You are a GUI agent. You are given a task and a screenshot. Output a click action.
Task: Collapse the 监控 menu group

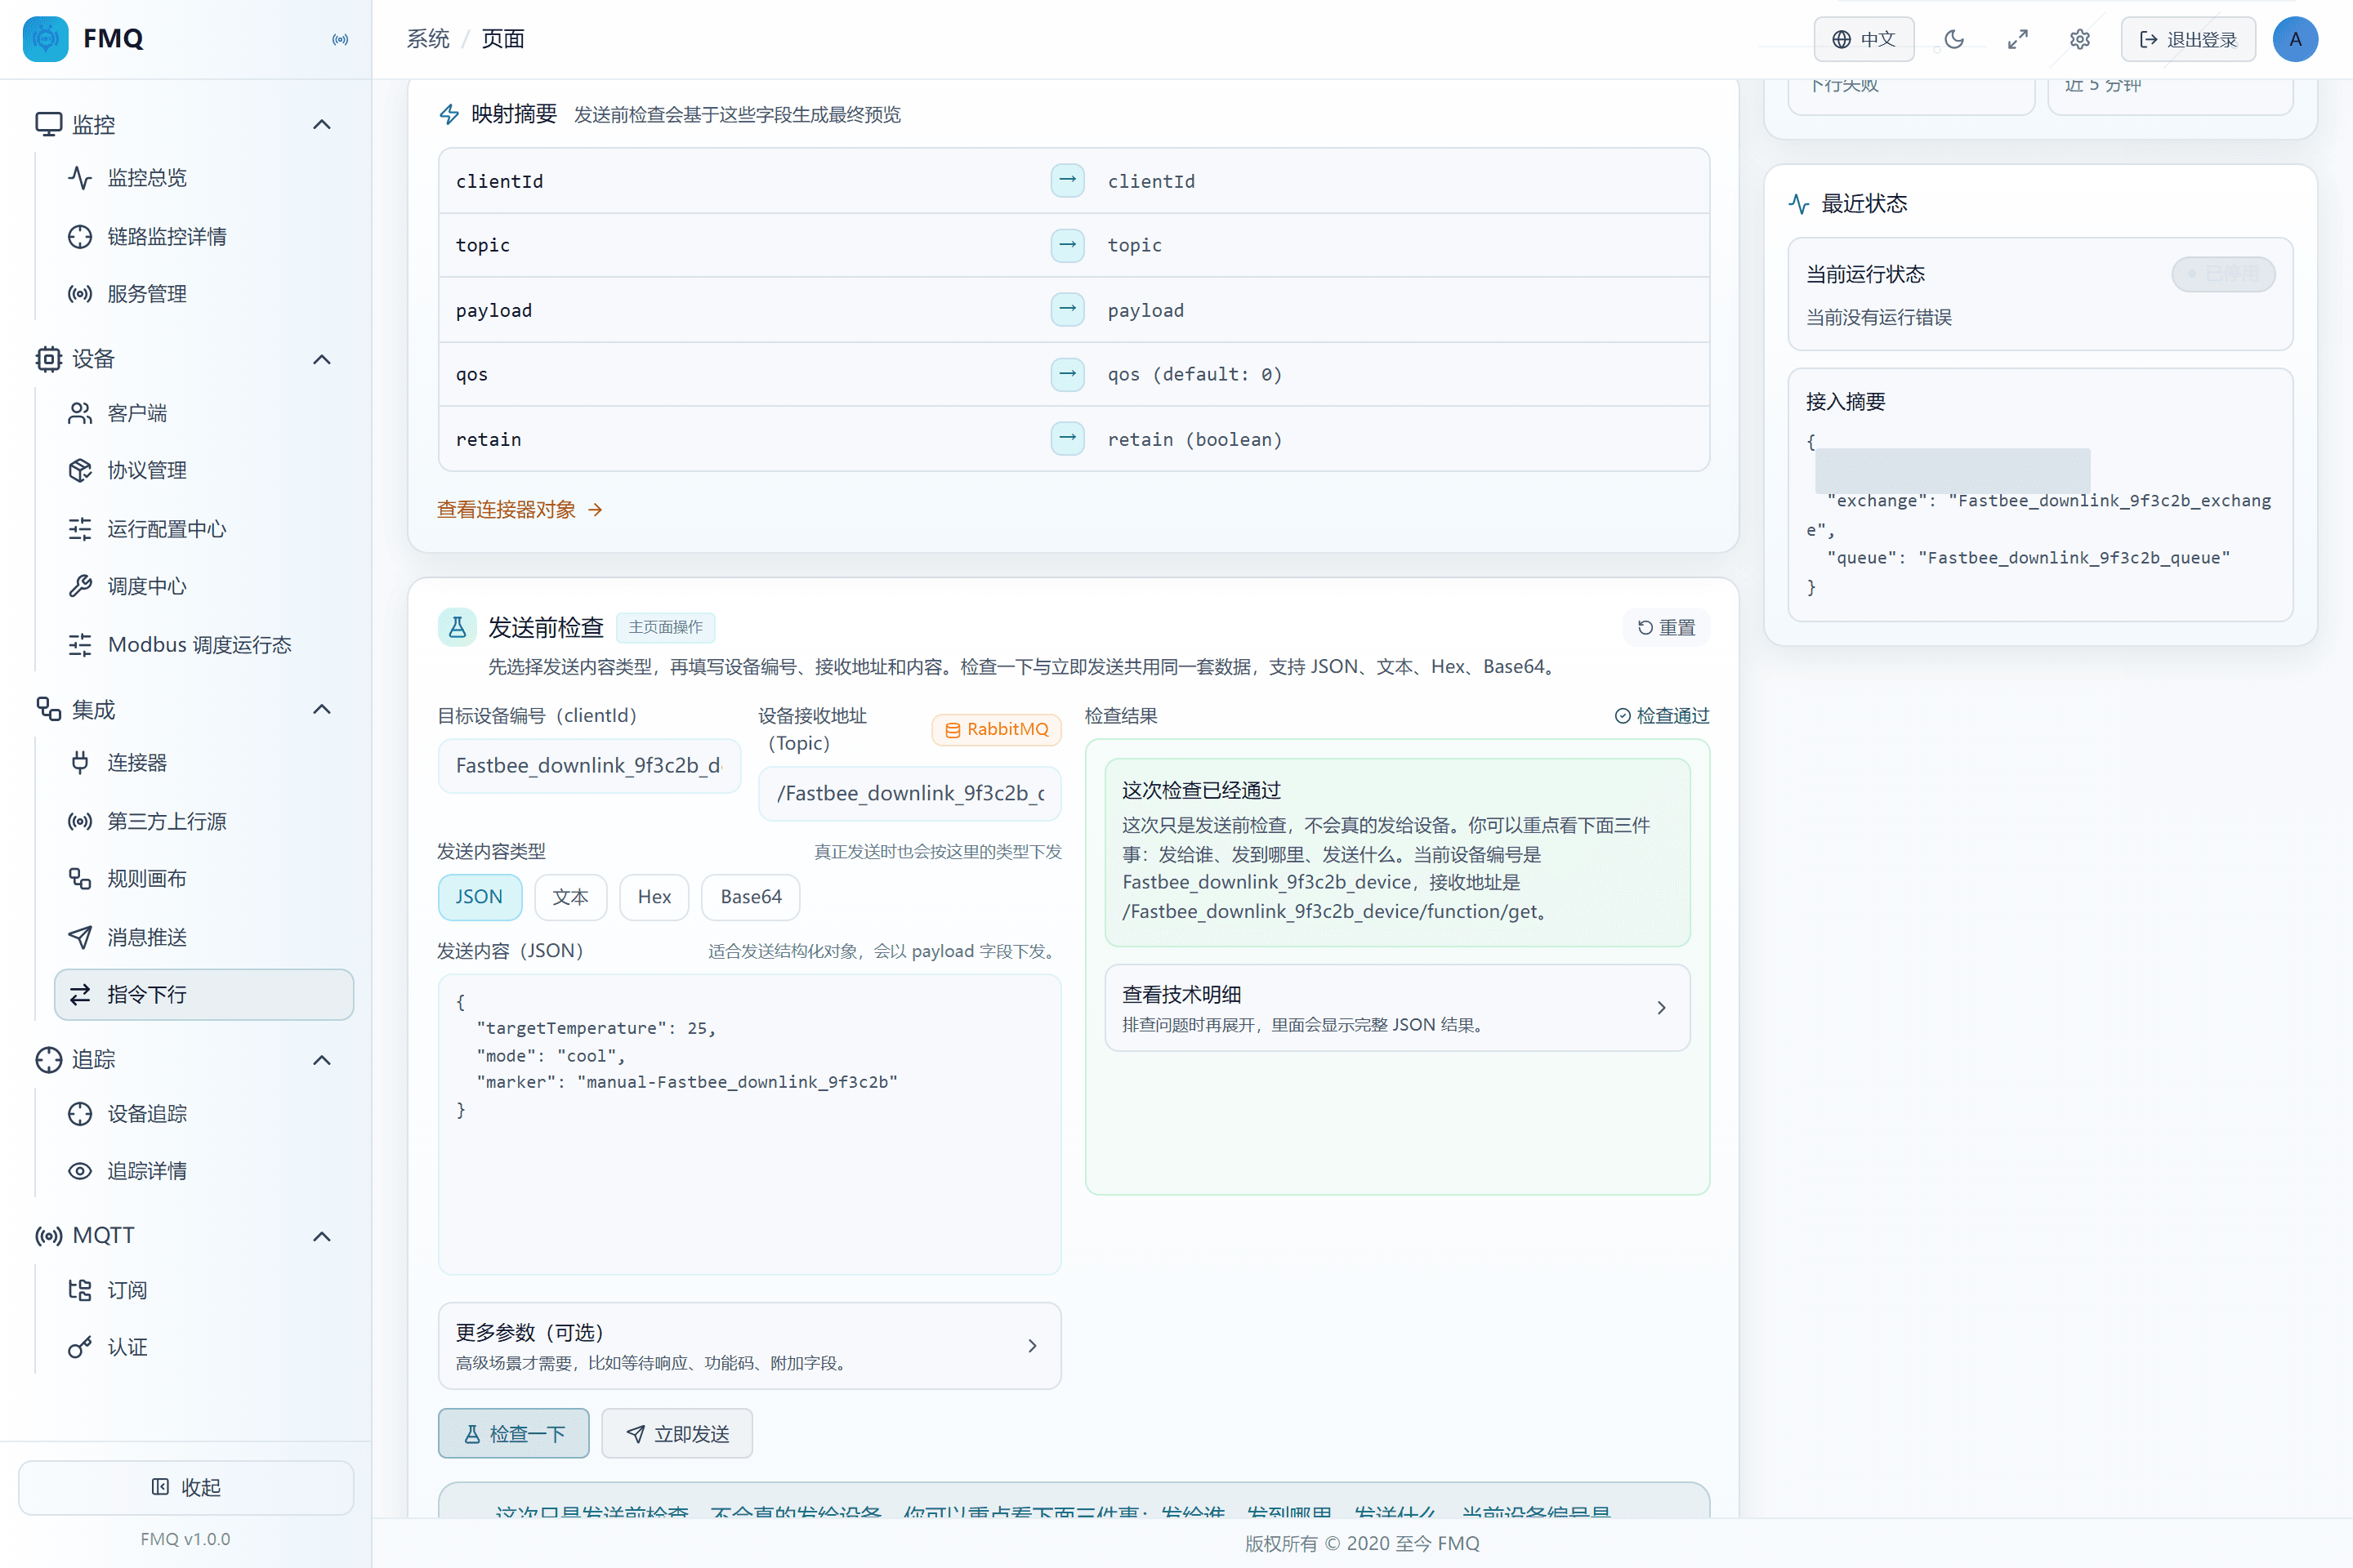pos(321,125)
